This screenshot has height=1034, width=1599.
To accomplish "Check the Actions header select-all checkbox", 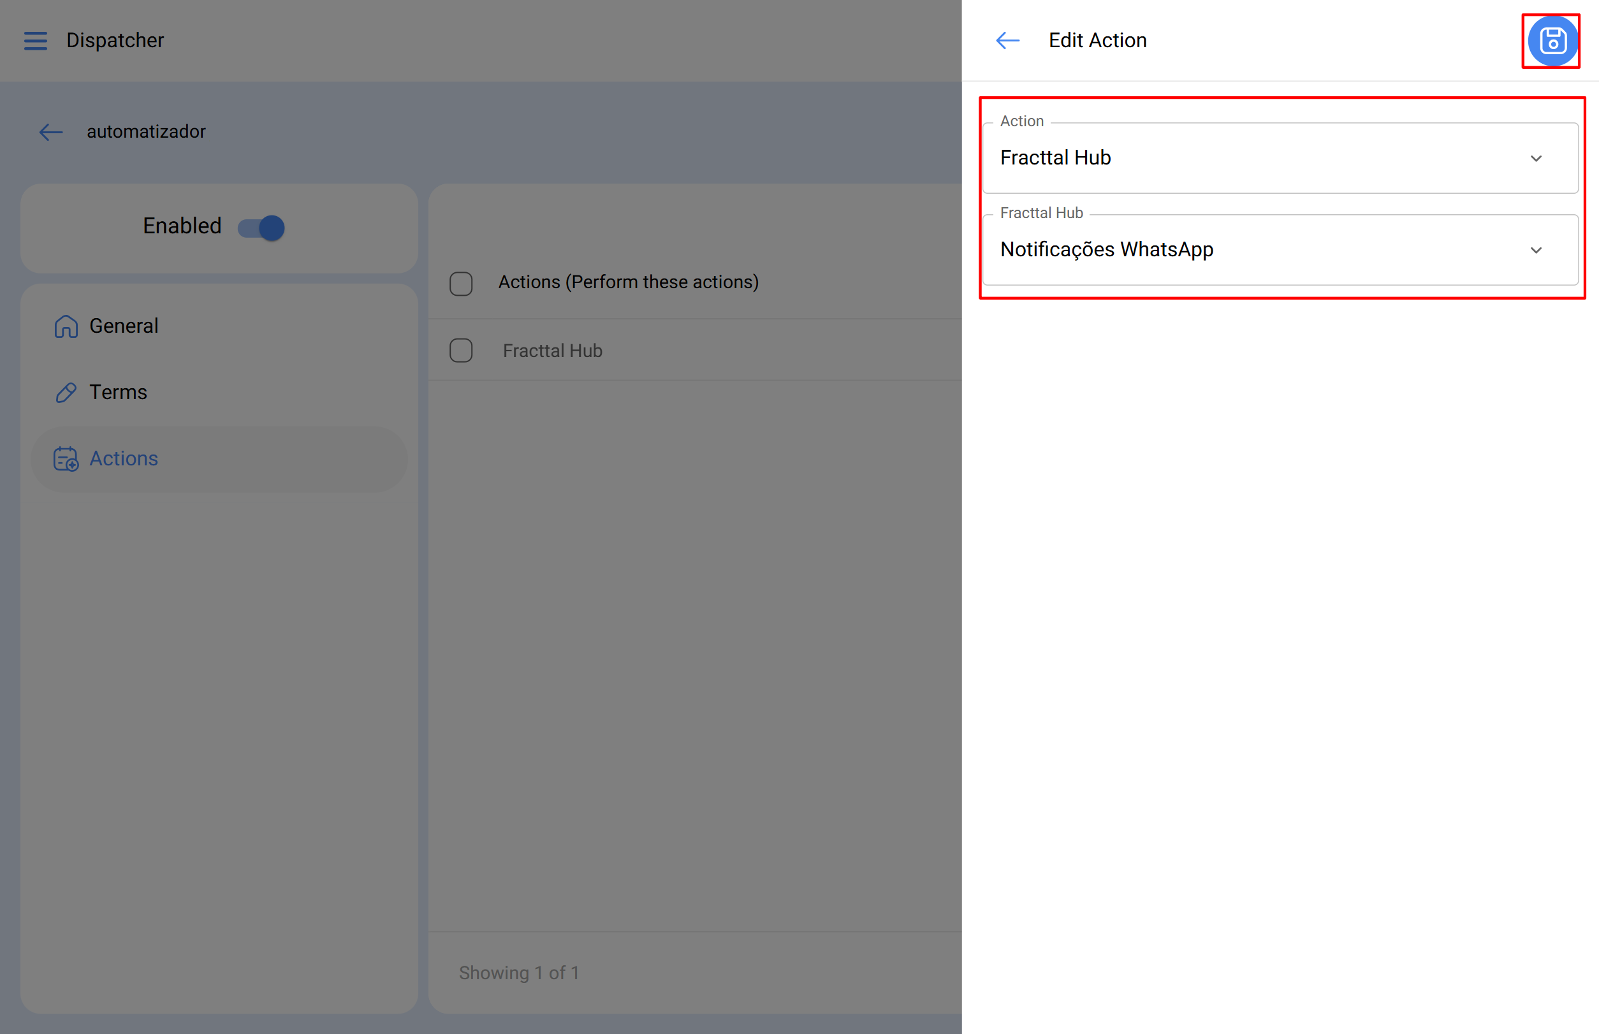I will [x=461, y=283].
